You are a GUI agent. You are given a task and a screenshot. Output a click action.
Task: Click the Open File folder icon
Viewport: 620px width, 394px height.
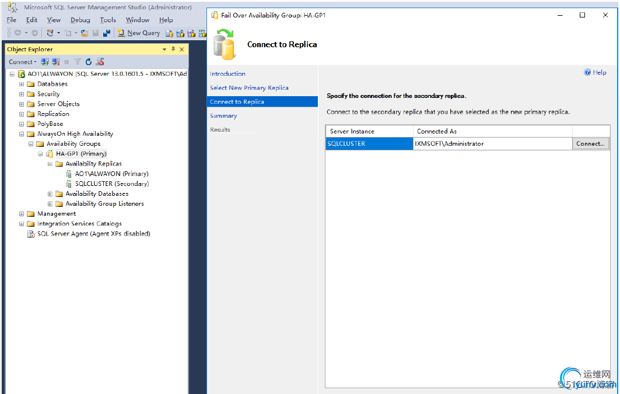(x=85, y=33)
